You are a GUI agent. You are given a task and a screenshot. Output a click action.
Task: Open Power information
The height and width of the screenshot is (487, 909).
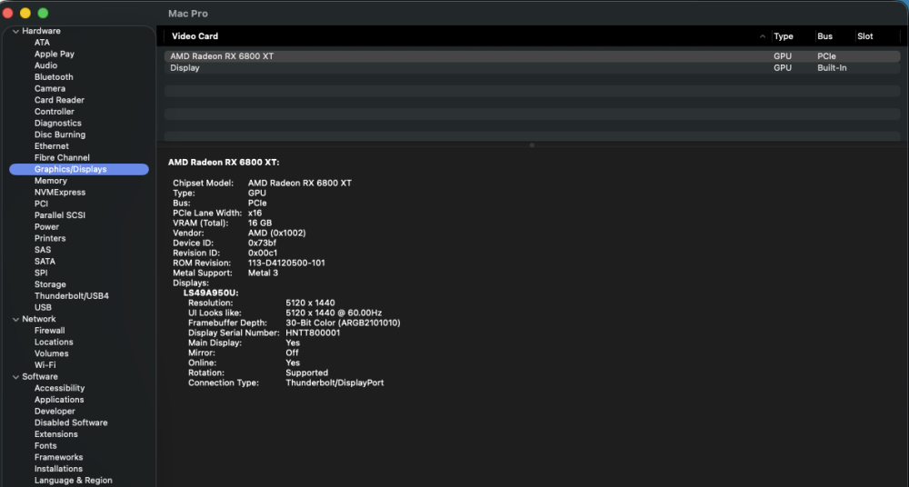coord(46,226)
